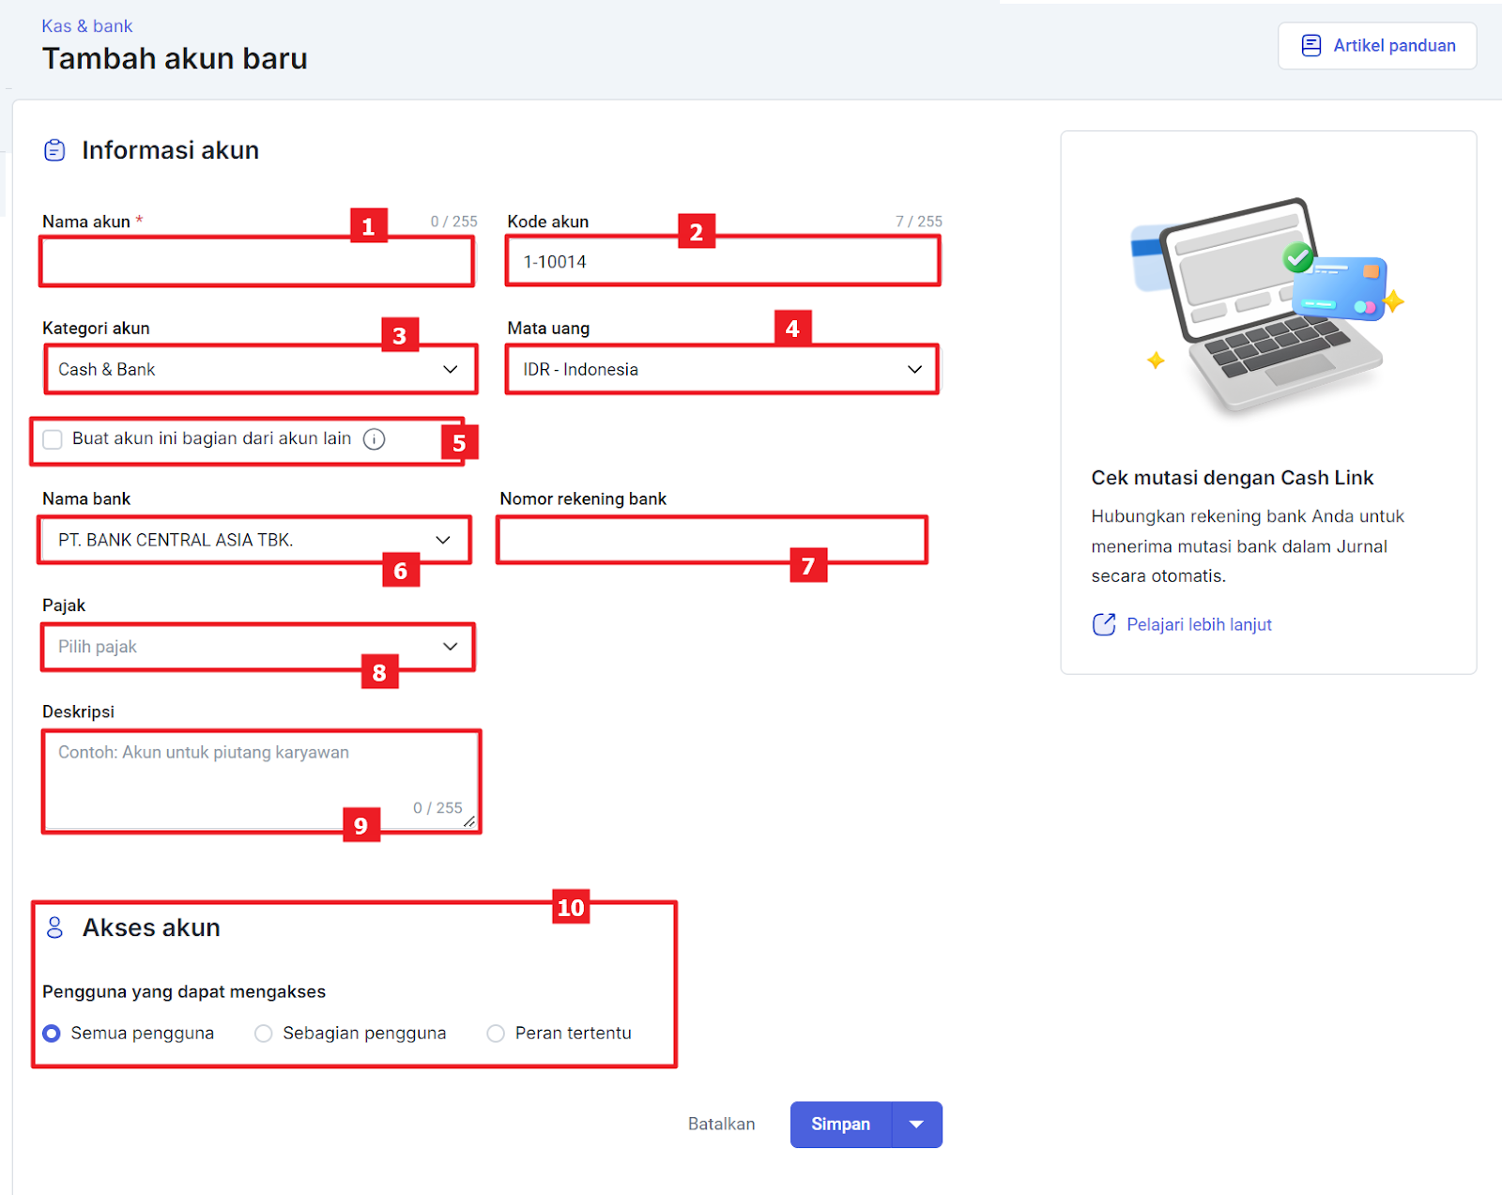Click the document icon in Artikel panduan
Image resolution: width=1502 pixels, height=1195 pixels.
[1311, 45]
